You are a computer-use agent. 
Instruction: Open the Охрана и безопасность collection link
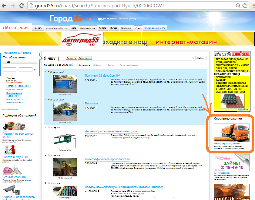[18, 197]
